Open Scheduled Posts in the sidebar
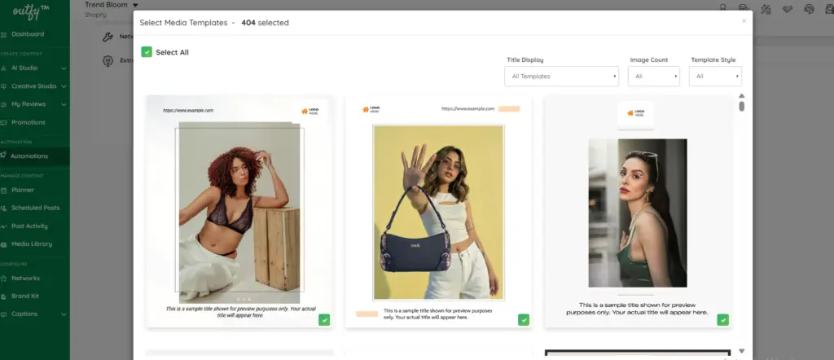Viewport: 834px width, 360px height. (x=34, y=208)
